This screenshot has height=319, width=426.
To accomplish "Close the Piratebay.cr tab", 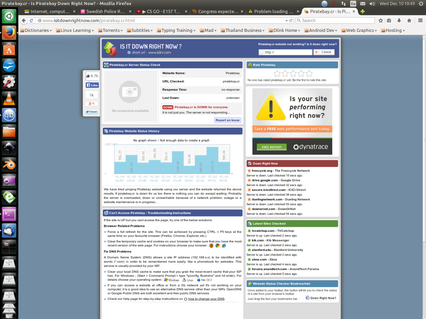I will pos(354,11).
